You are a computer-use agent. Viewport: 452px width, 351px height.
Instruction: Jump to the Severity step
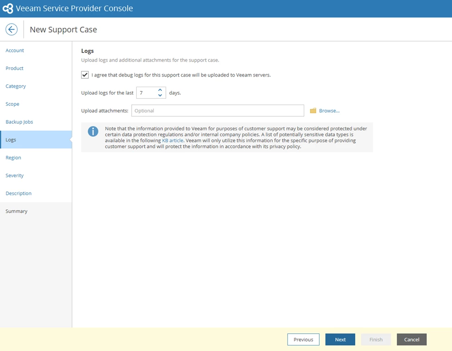click(x=14, y=176)
